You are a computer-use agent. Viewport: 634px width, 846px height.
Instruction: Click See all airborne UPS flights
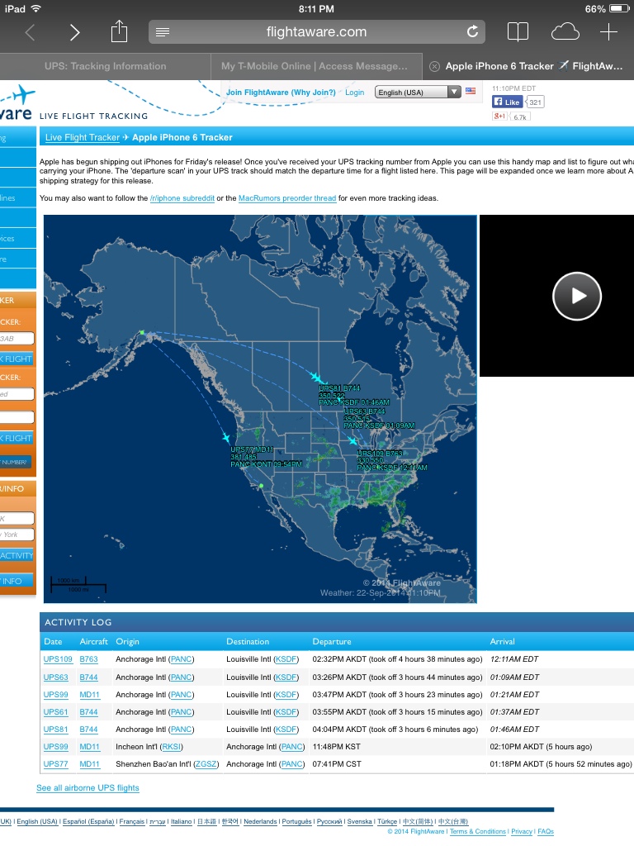[x=88, y=787]
